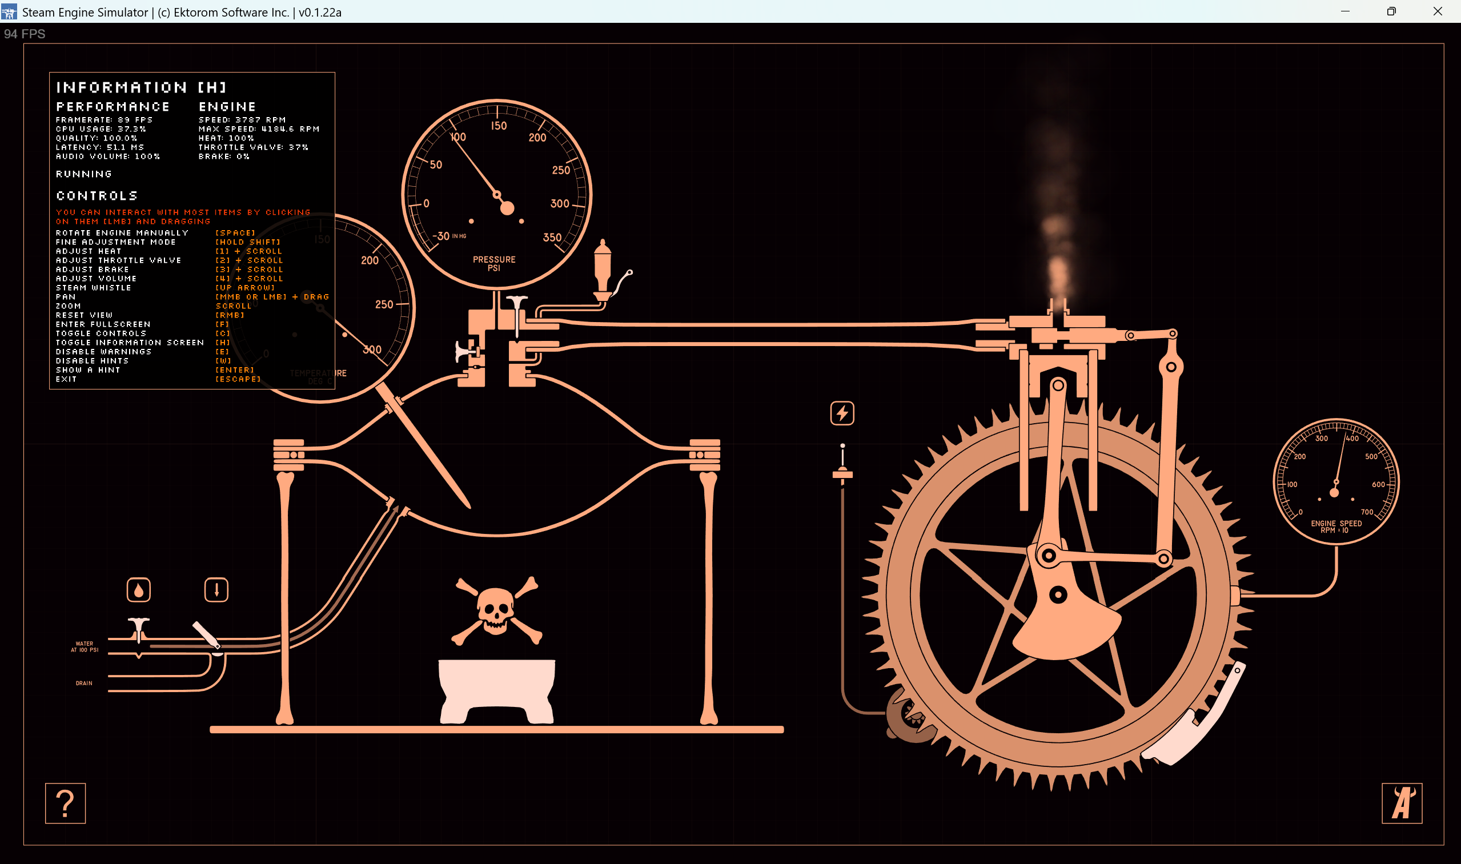1461x864 pixels.
Task: Click the 'MAX SPEED' readout text
Action: pyautogui.click(x=259, y=128)
